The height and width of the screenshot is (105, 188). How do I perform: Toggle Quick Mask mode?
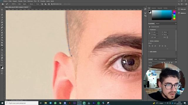(x=2, y=71)
